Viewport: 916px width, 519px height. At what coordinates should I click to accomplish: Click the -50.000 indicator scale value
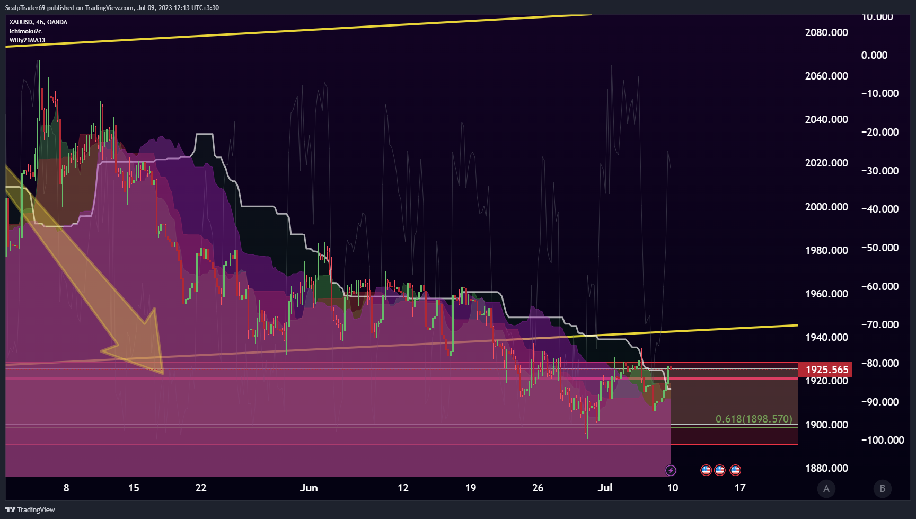[880, 248]
